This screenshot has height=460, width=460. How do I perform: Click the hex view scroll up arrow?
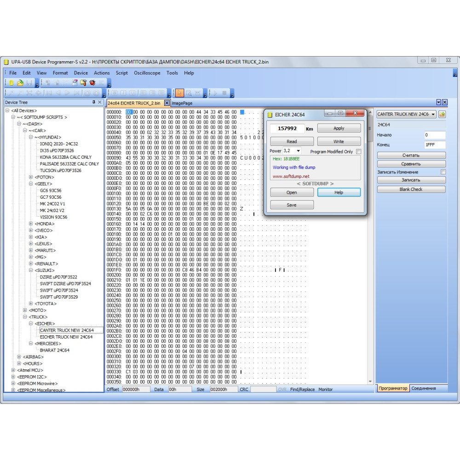[370, 112]
